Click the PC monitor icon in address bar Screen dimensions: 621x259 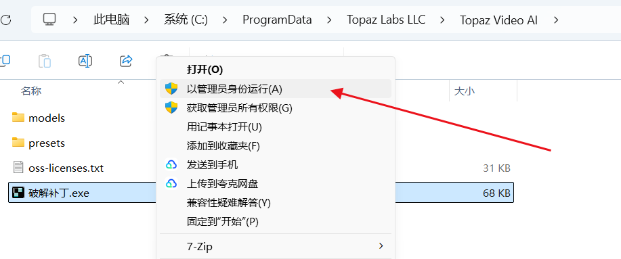[49, 20]
